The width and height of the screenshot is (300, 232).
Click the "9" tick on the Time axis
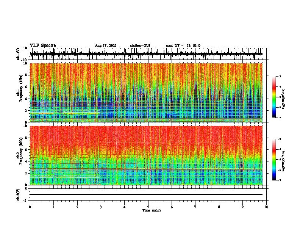(x=242, y=207)
